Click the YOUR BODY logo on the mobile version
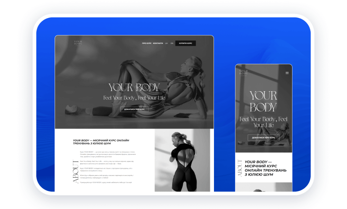This screenshot has width=347, height=209. click(243, 73)
